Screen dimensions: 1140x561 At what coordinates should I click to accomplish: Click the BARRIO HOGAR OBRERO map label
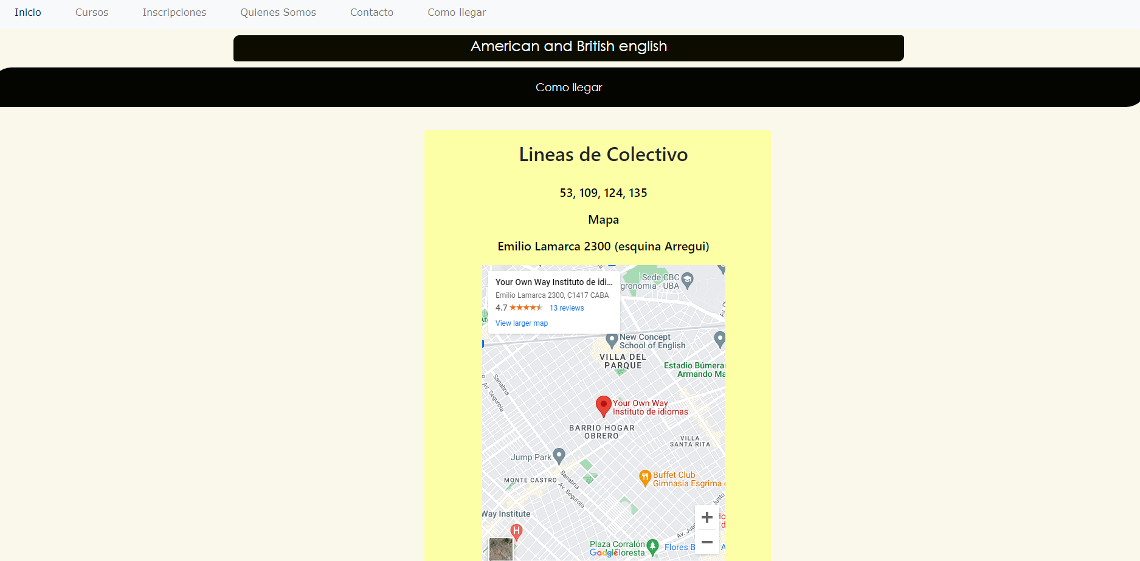(x=602, y=432)
